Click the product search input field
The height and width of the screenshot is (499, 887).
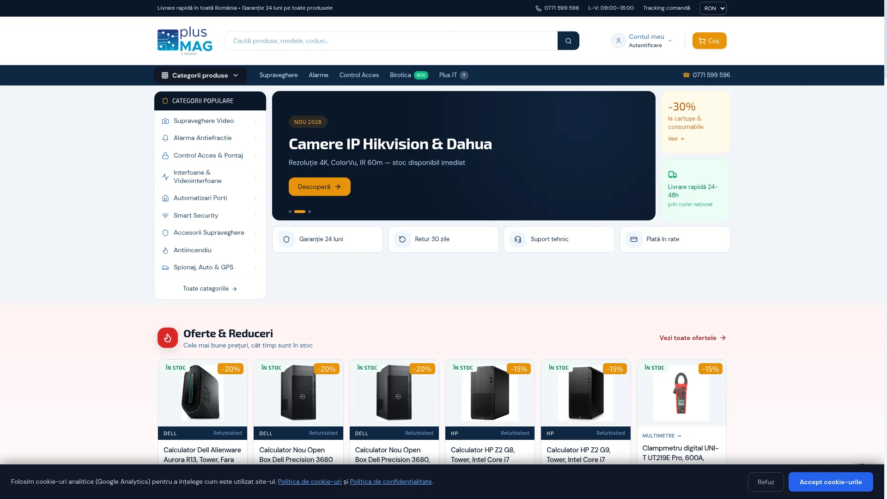point(391,41)
